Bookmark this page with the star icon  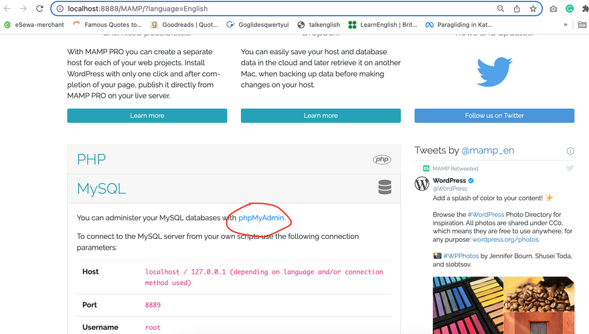[533, 9]
